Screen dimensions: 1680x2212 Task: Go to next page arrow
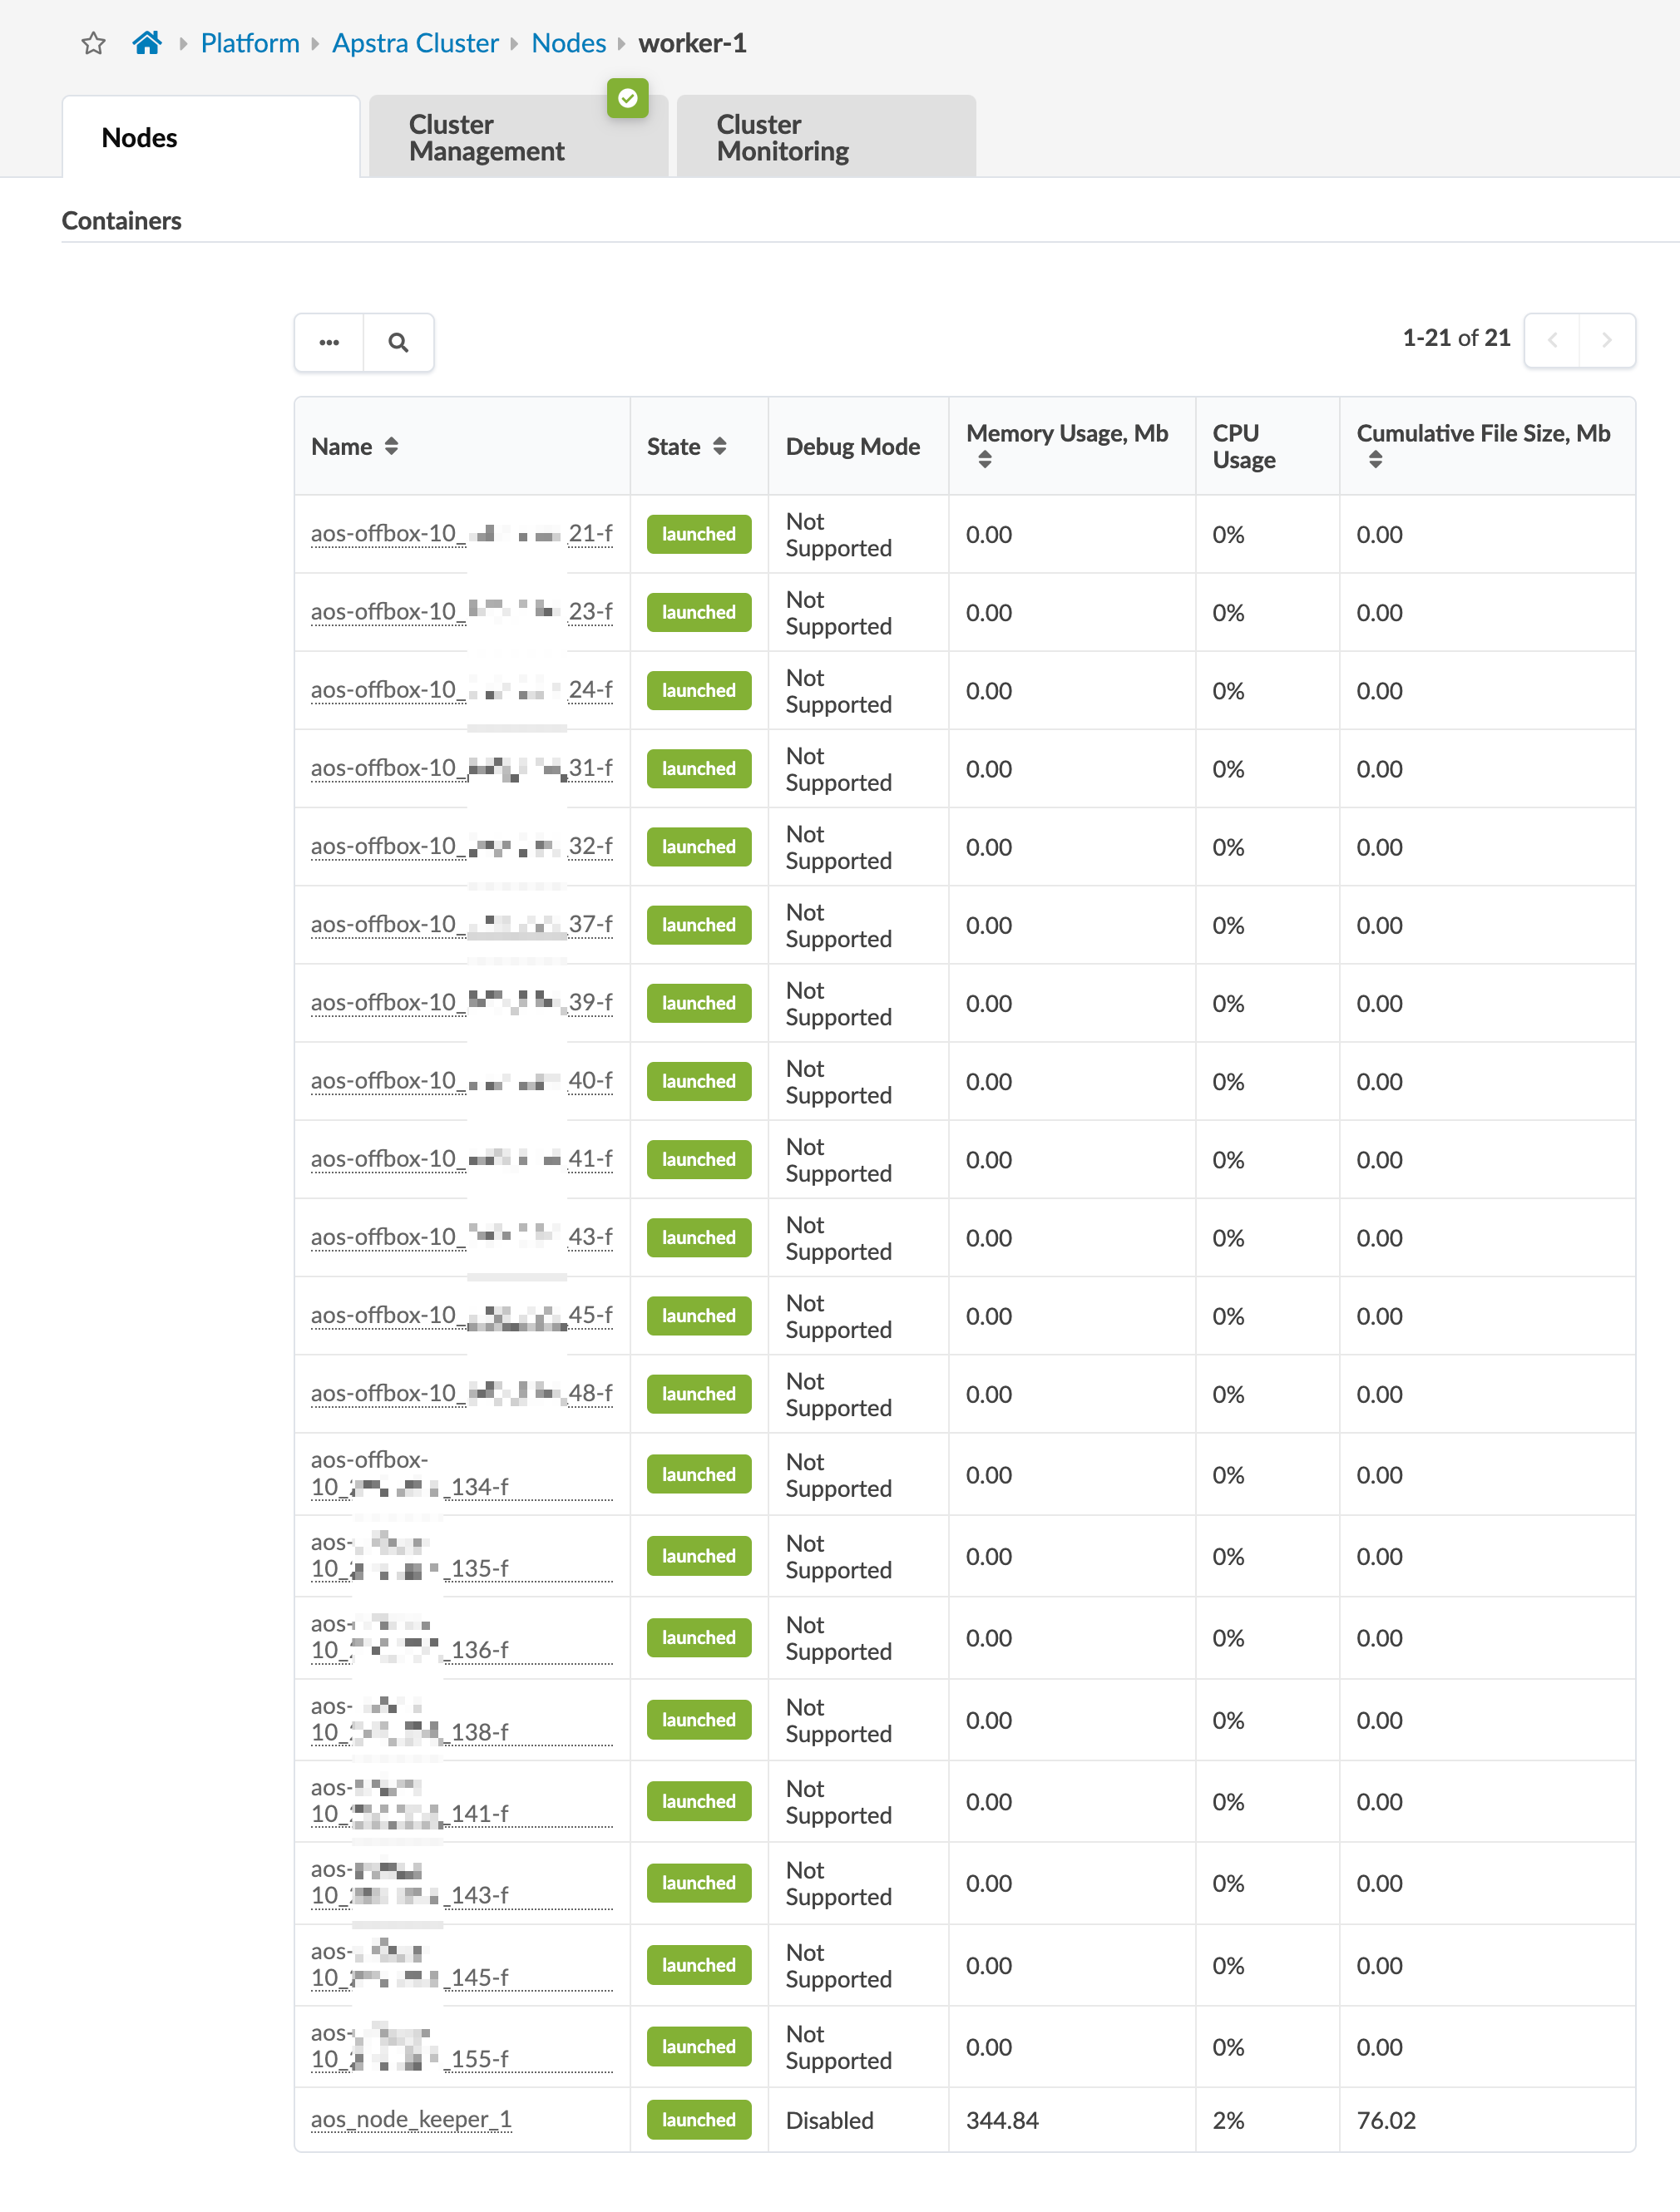(x=1606, y=341)
